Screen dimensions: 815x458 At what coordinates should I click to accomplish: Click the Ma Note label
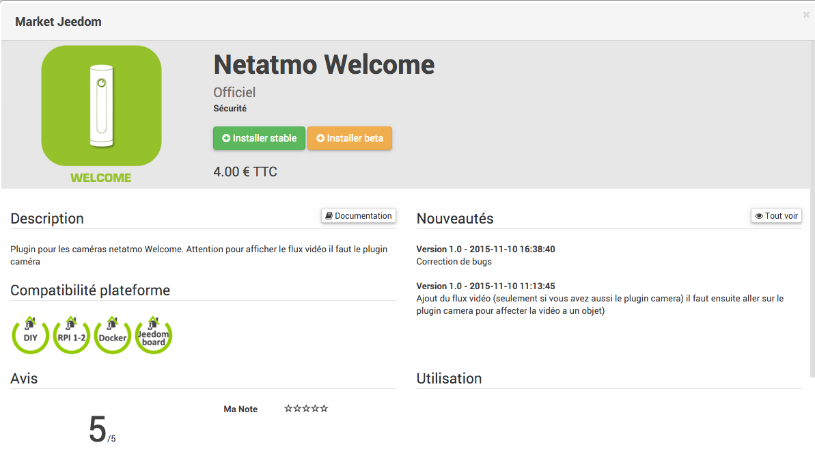tap(240, 409)
